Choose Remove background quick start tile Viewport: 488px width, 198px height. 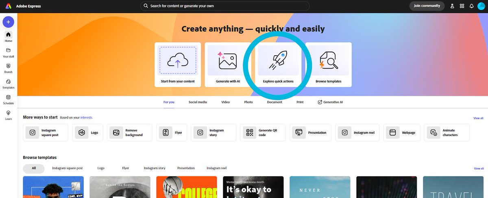[130, 133]
